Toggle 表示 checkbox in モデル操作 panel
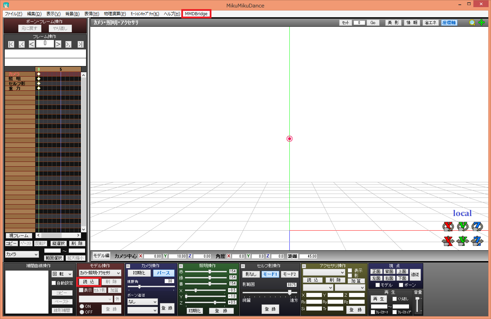Viewport: 491px width, 319px height. (81, 290)
